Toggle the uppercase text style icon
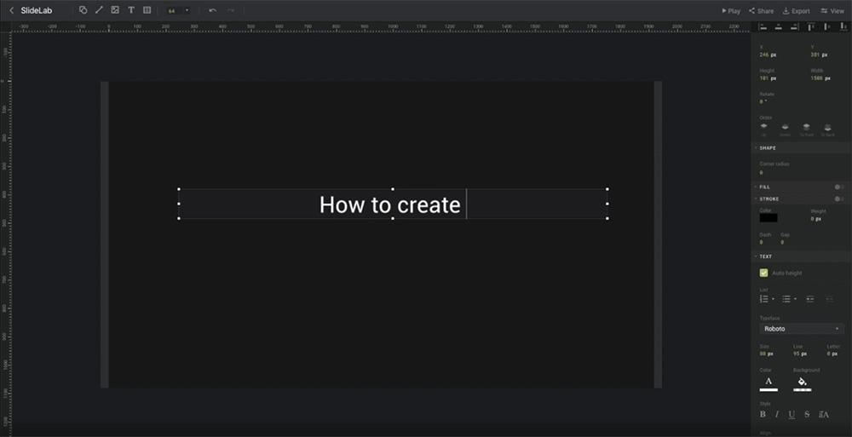Image resolution: width=852 pixels, height=437 pixels. tap(824, 414)
